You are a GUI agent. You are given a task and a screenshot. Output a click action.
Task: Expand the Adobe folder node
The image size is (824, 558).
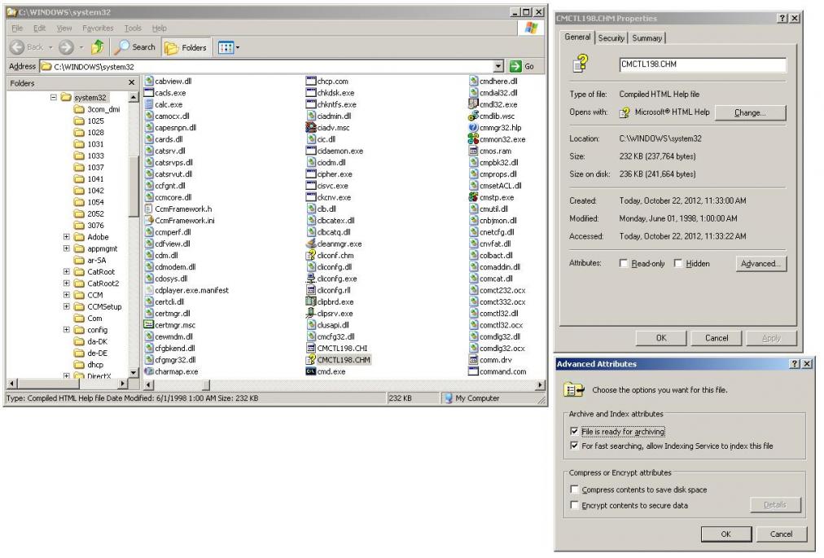[x=66, y=237]
